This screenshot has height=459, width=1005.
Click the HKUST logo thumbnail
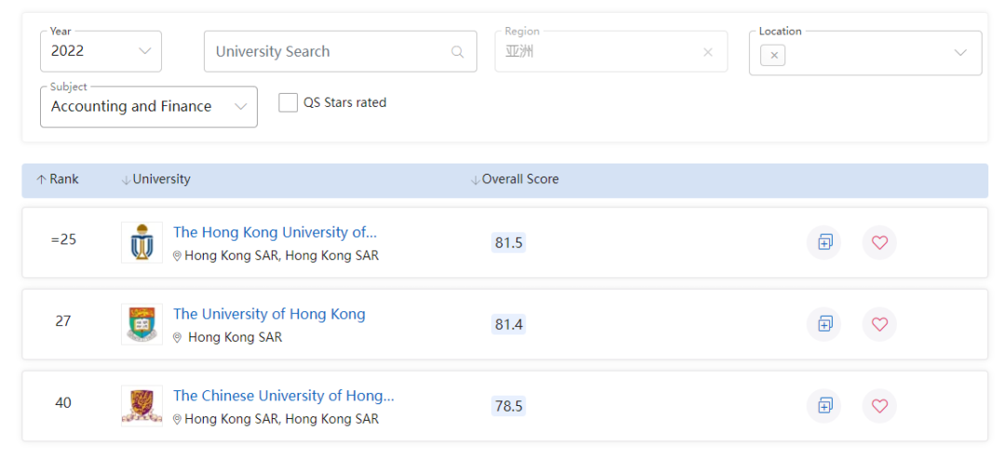click(x=141, y=243)
